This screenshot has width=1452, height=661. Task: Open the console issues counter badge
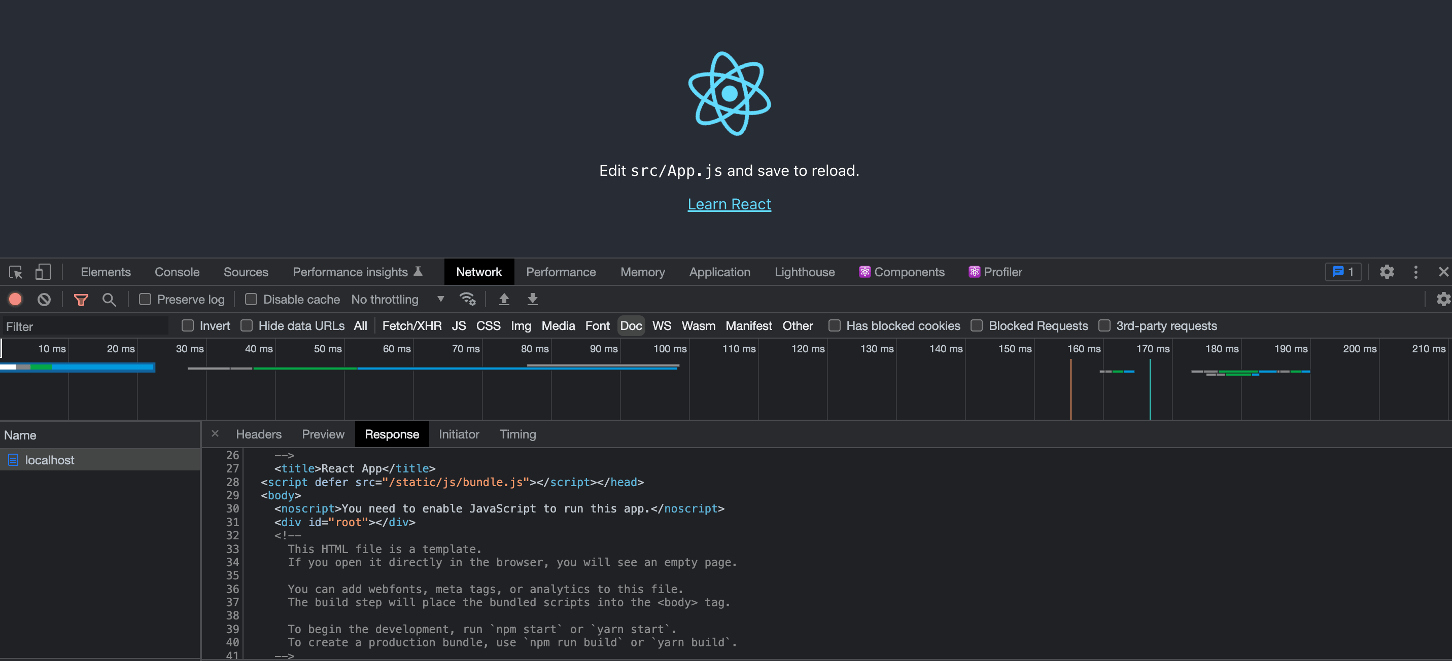coord(1343,272)
